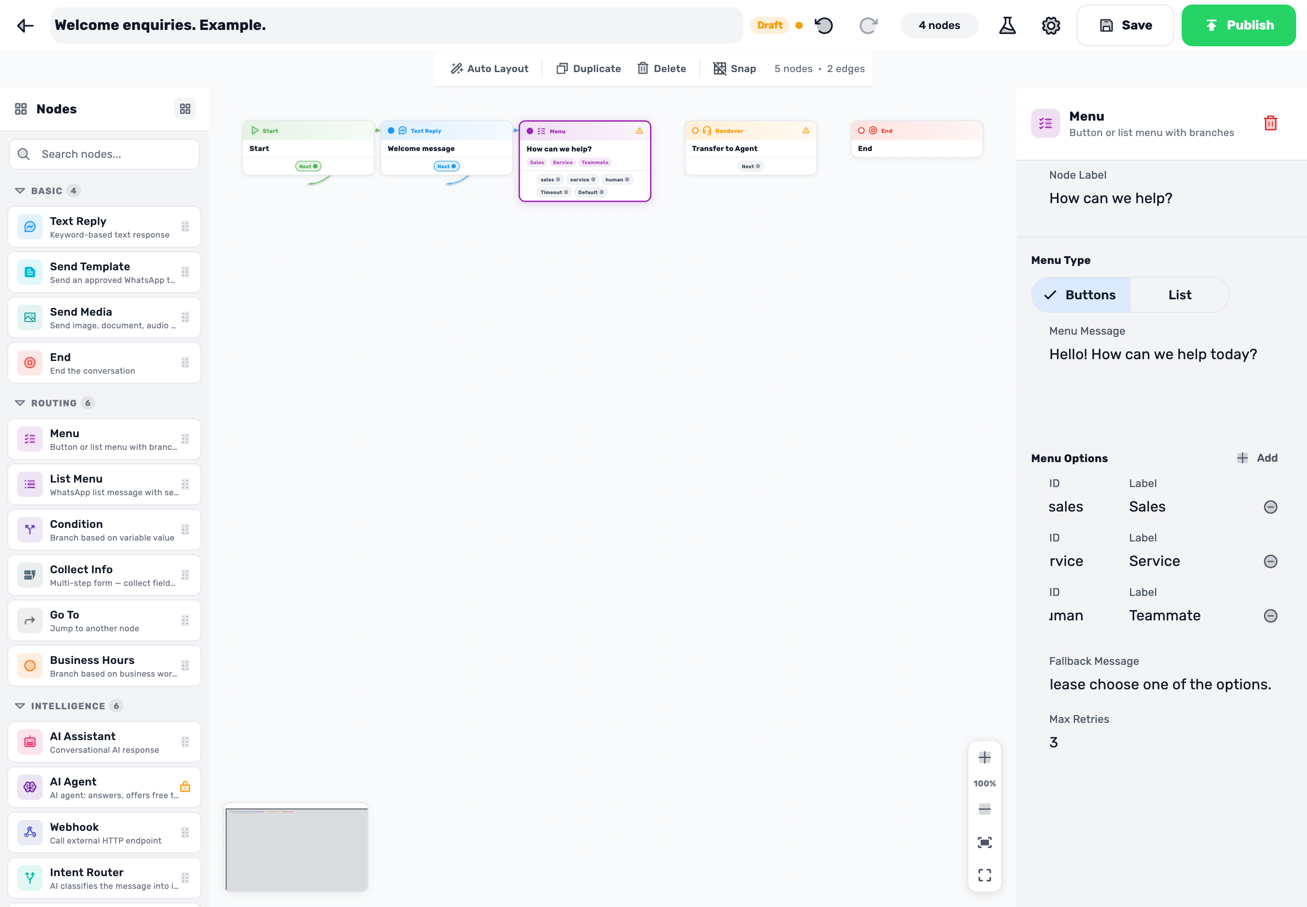Click the Search nodes field

tap(105, 154)
